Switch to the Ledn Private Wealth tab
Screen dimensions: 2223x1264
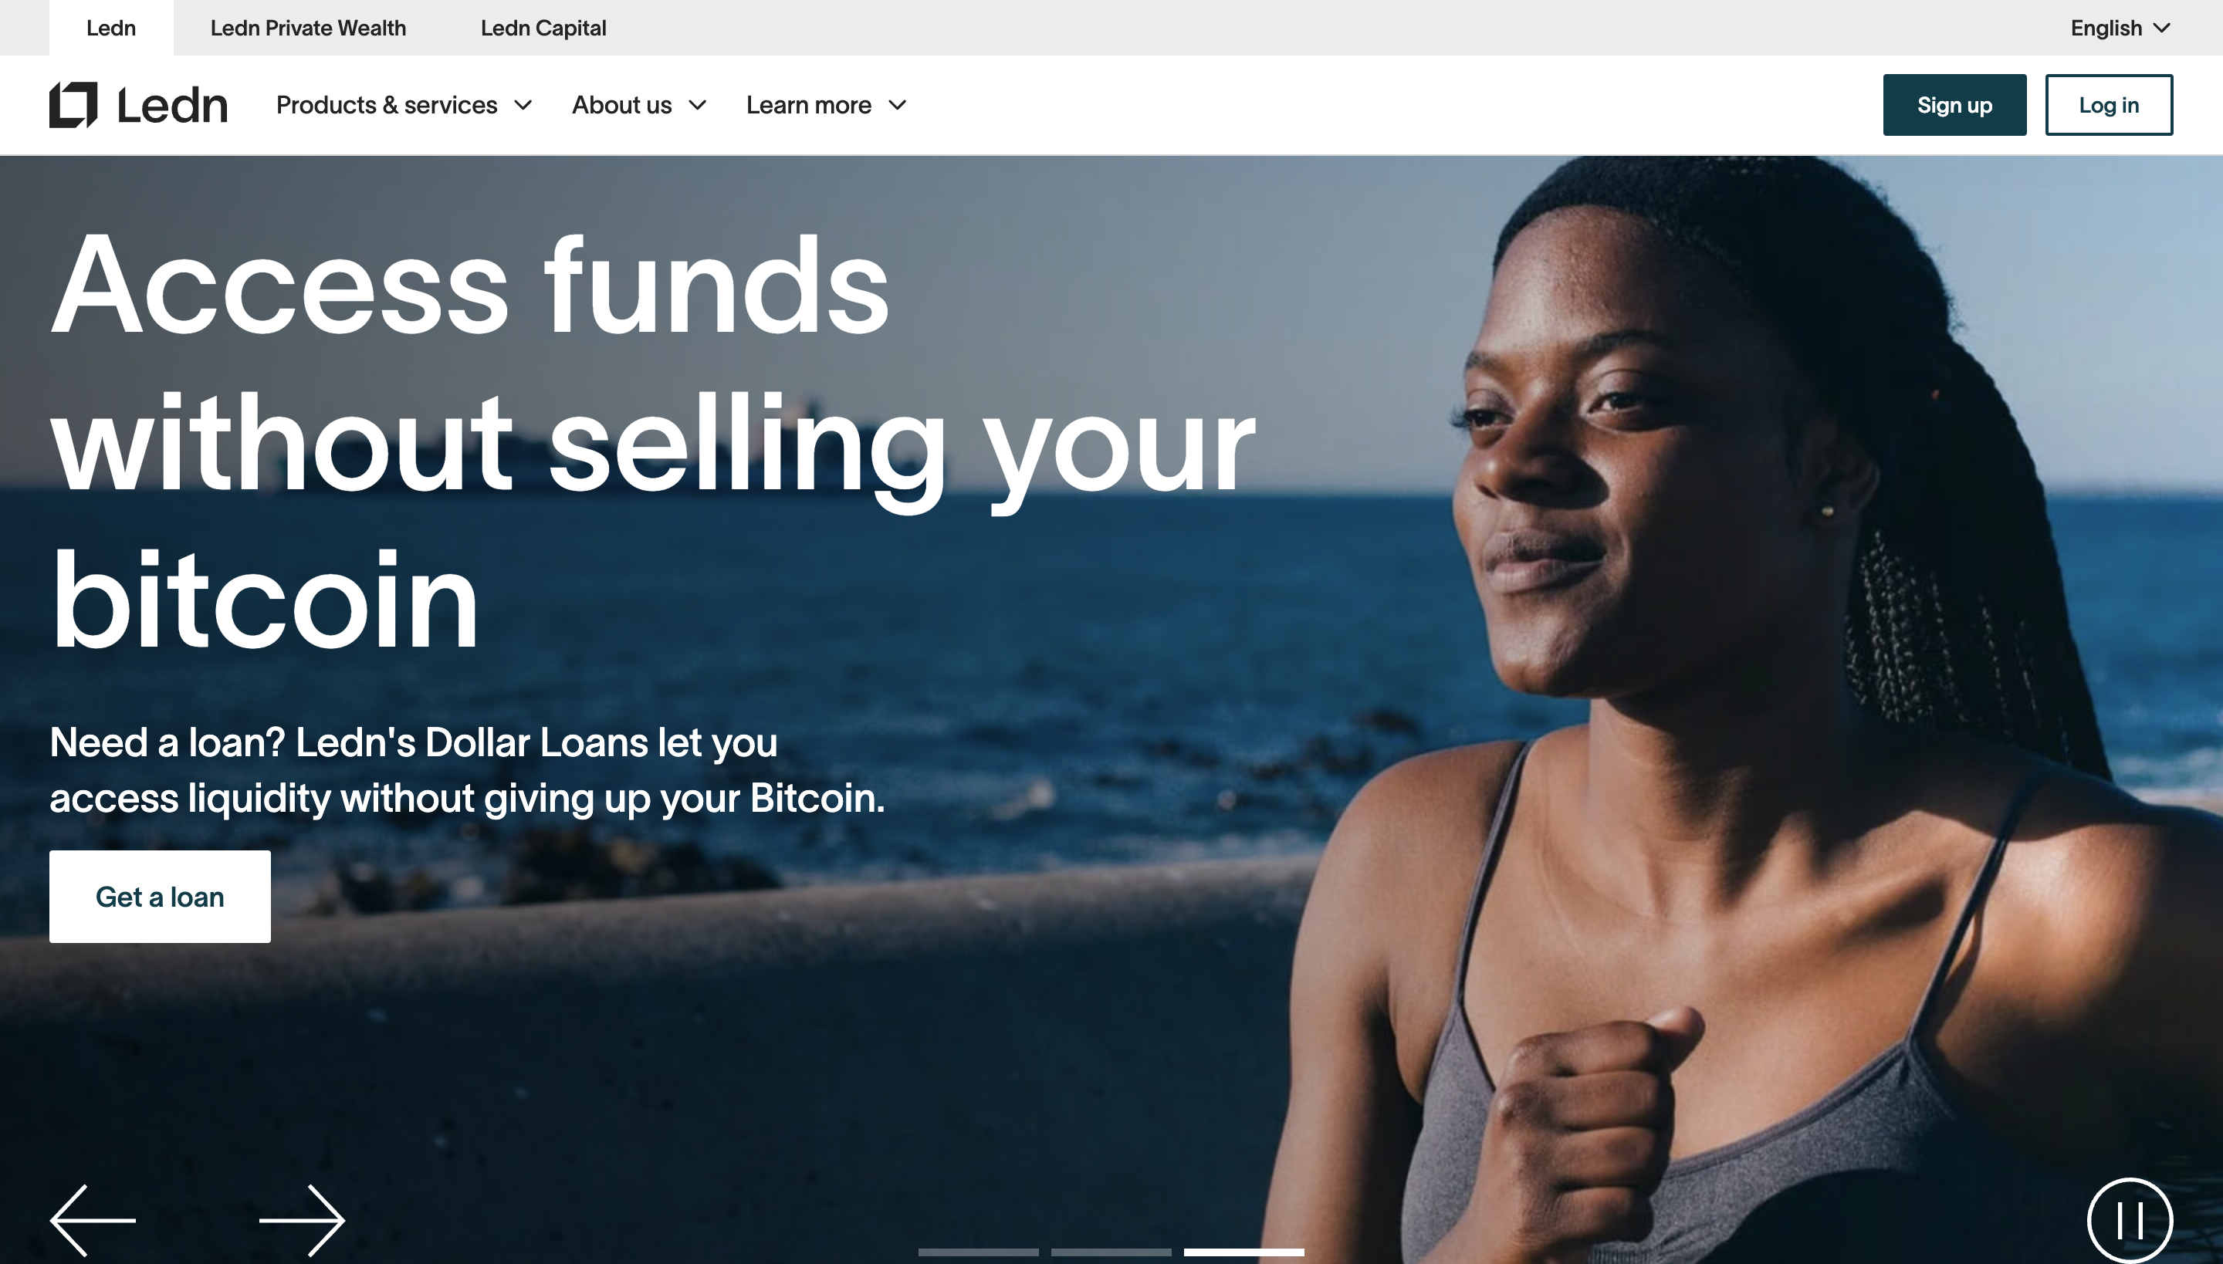pos(308,28)
